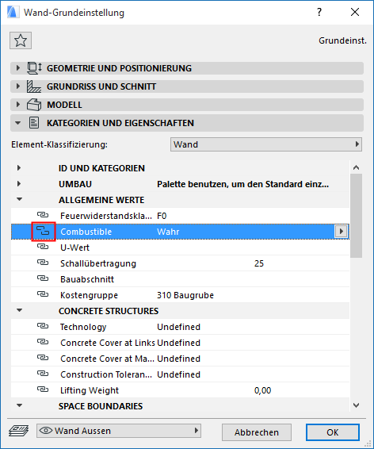Click the scrollbar down arrow

click(x=356, y=405)
